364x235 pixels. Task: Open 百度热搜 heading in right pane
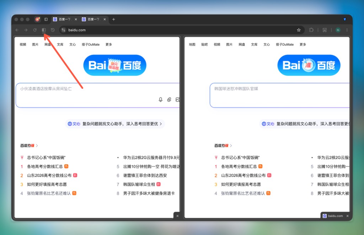click(x=223, y=146)
